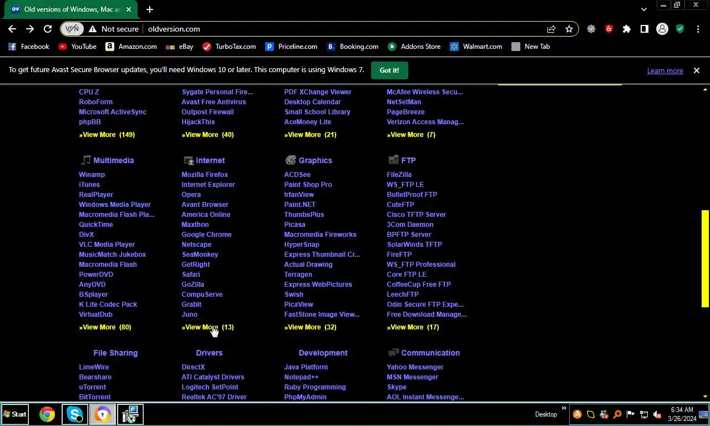Screen dimensions: 710x426
Task: Open the VLC Media Player link
Action: pos(106,245)
